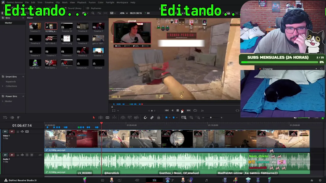Toggle timeline Snapping magnet
Viewport: 326px width, 183px height.
[x=145, y=117]
